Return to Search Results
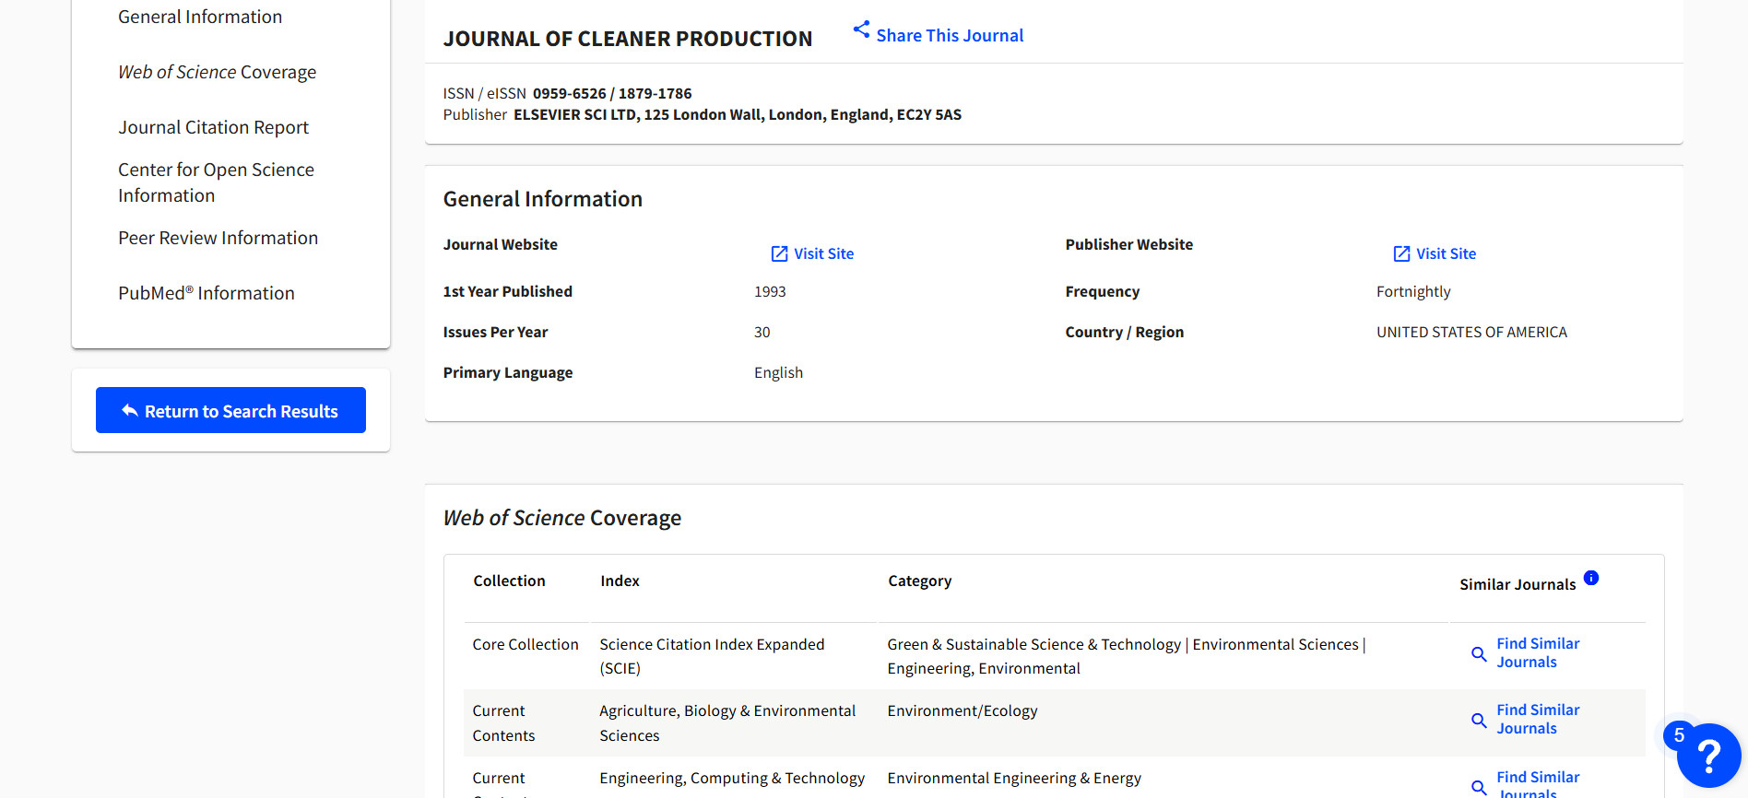1748x798 pixels. [x=230, y=410]
